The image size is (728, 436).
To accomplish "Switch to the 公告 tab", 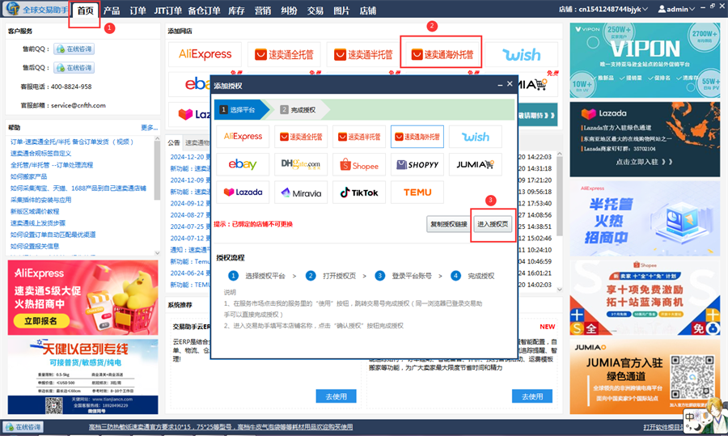I will [174, 142].
